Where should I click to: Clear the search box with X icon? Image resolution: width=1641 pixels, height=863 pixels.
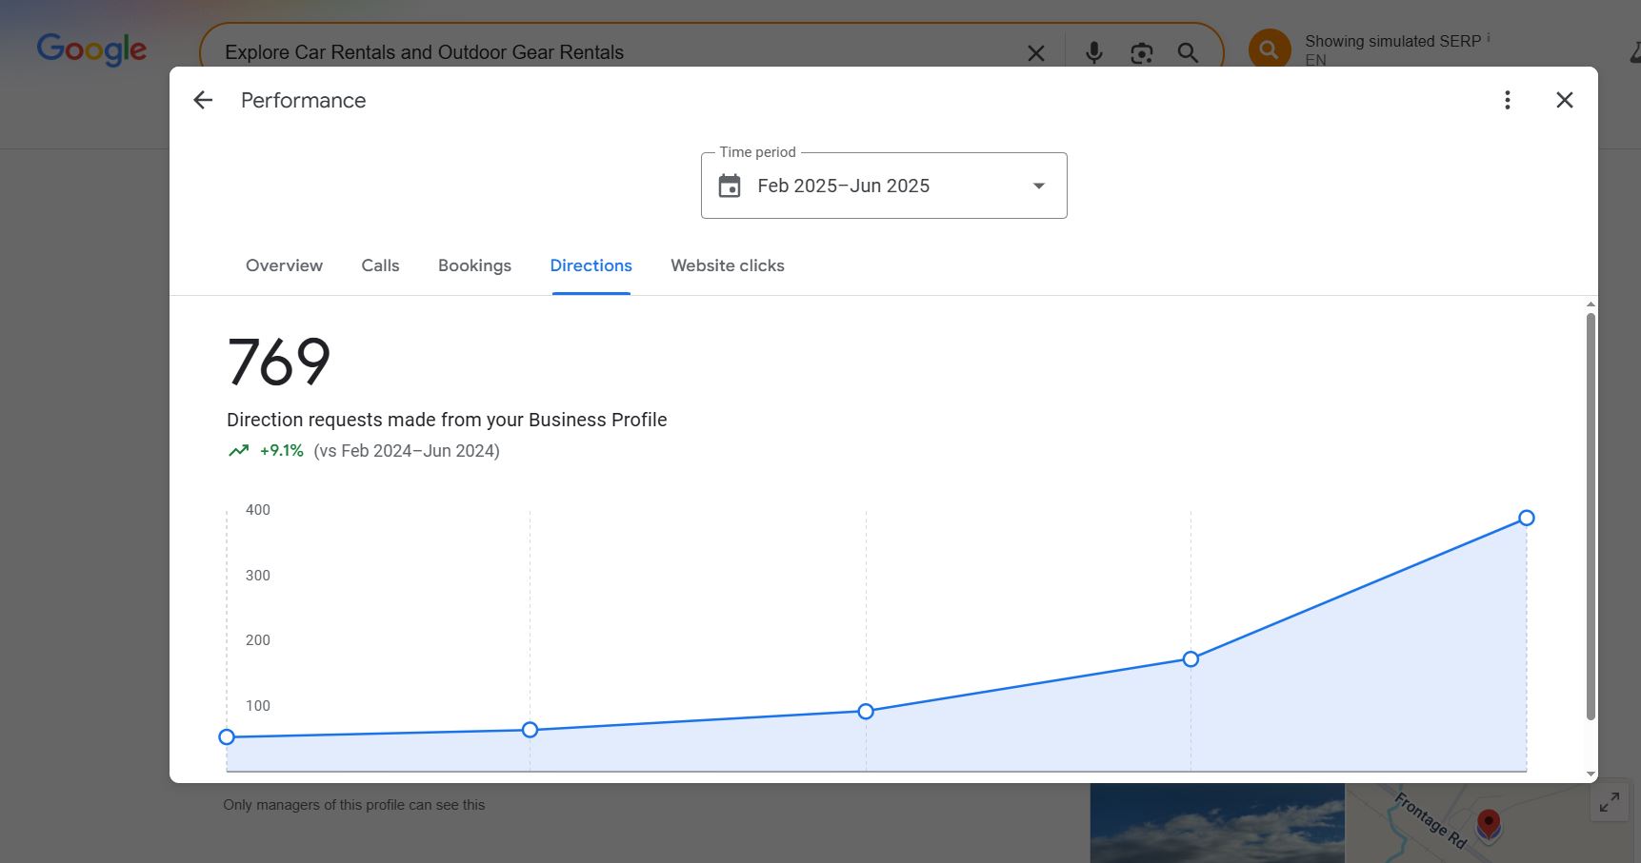point(1036,53)
